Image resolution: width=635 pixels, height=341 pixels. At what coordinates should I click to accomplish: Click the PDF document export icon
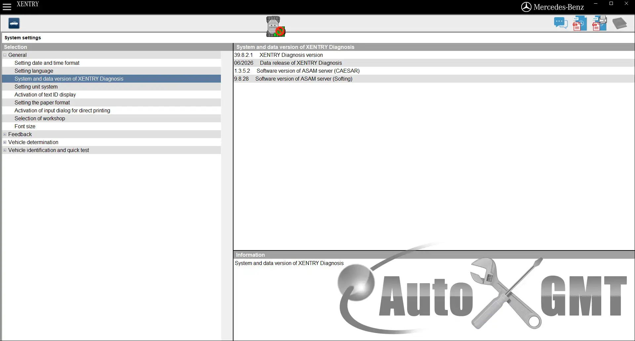580,23
